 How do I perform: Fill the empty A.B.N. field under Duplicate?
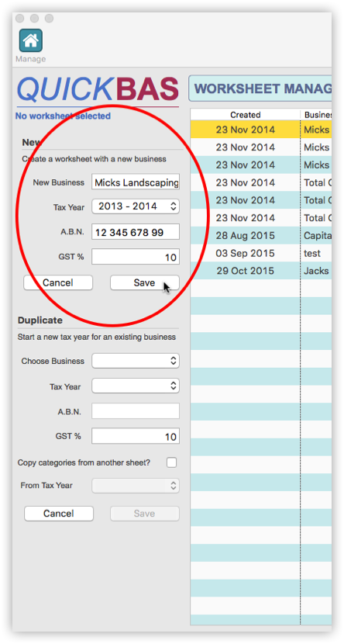tap(136, 410)
